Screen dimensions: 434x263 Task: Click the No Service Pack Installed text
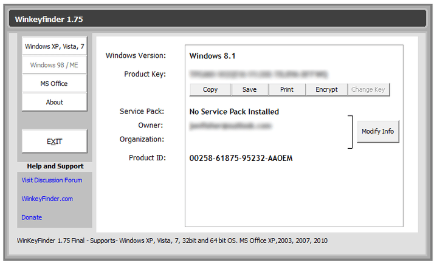[x=234, y=112]
